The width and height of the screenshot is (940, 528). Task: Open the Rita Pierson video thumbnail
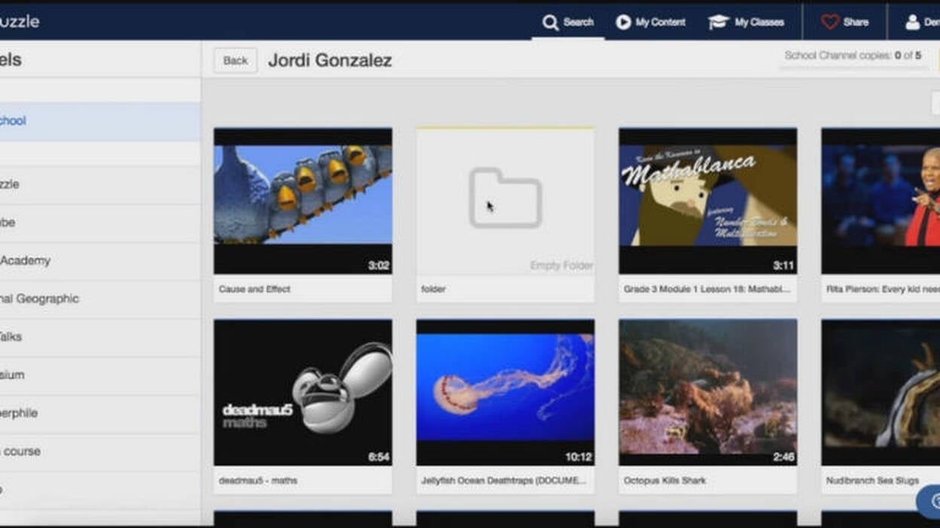tap(880, 200)
